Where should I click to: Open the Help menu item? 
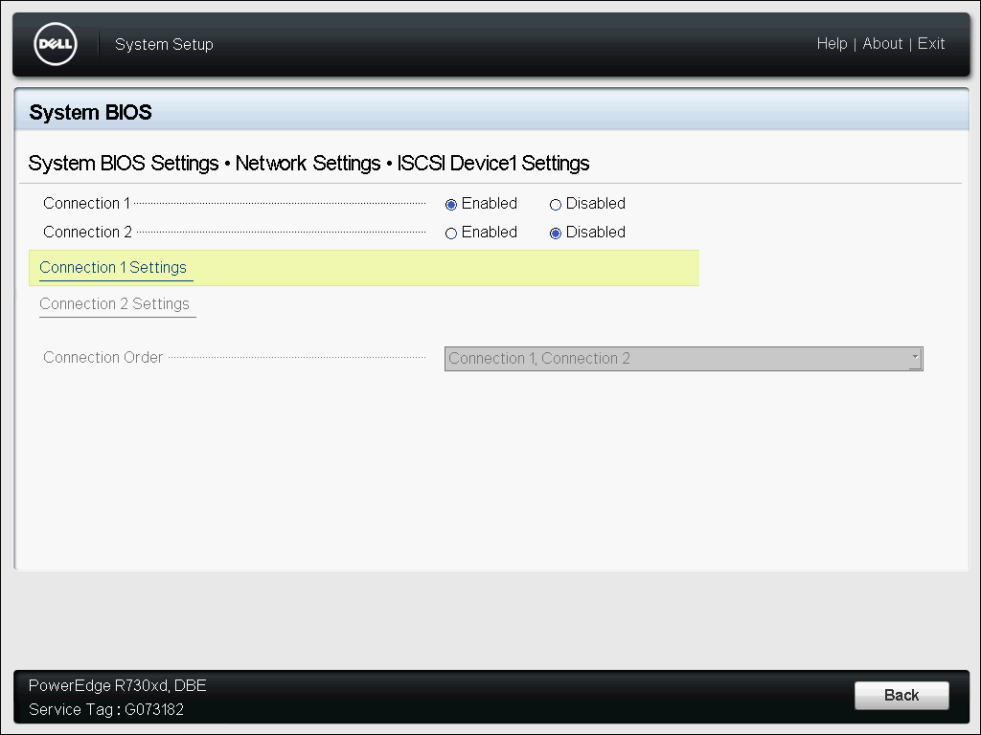click(832, 44)
